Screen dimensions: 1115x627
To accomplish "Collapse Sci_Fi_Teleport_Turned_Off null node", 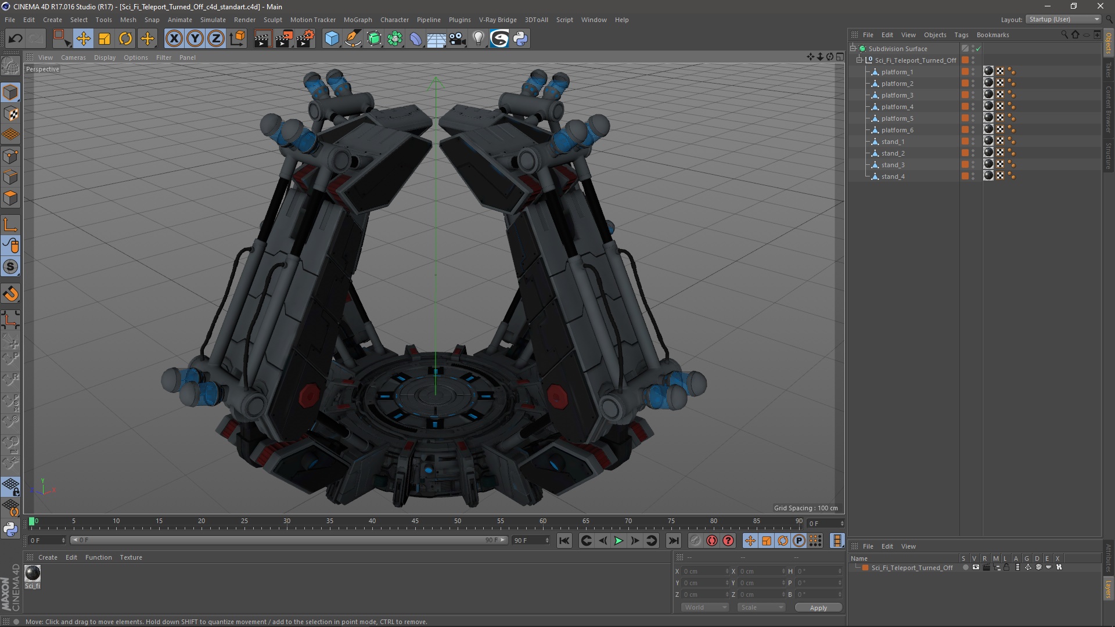I will point(859,60).
